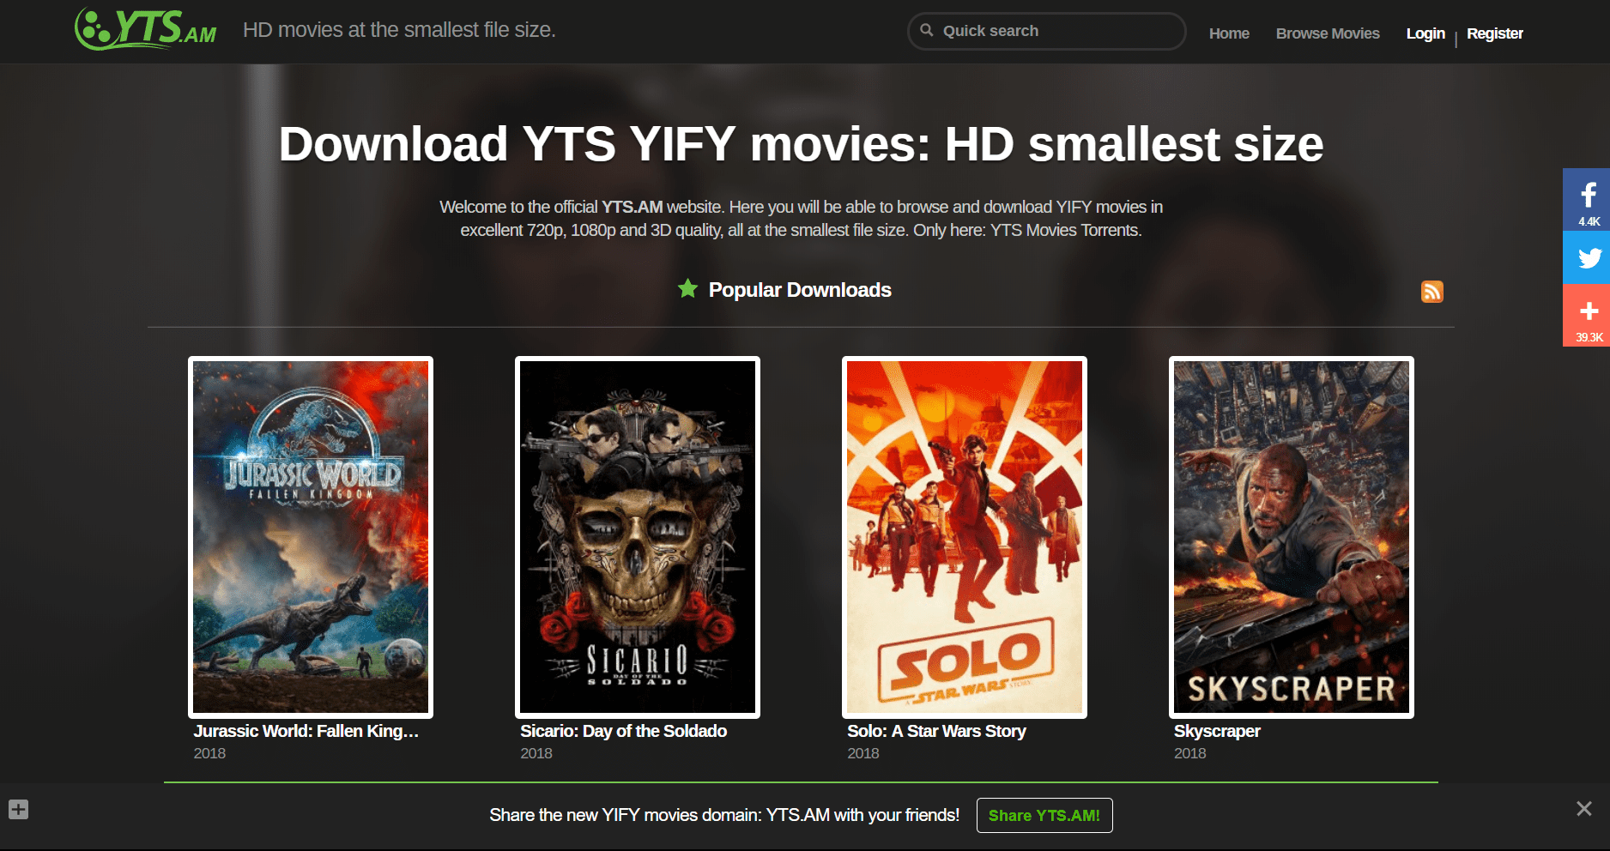Open Browse Movies from the navigation

click(x=1327, y=33)
